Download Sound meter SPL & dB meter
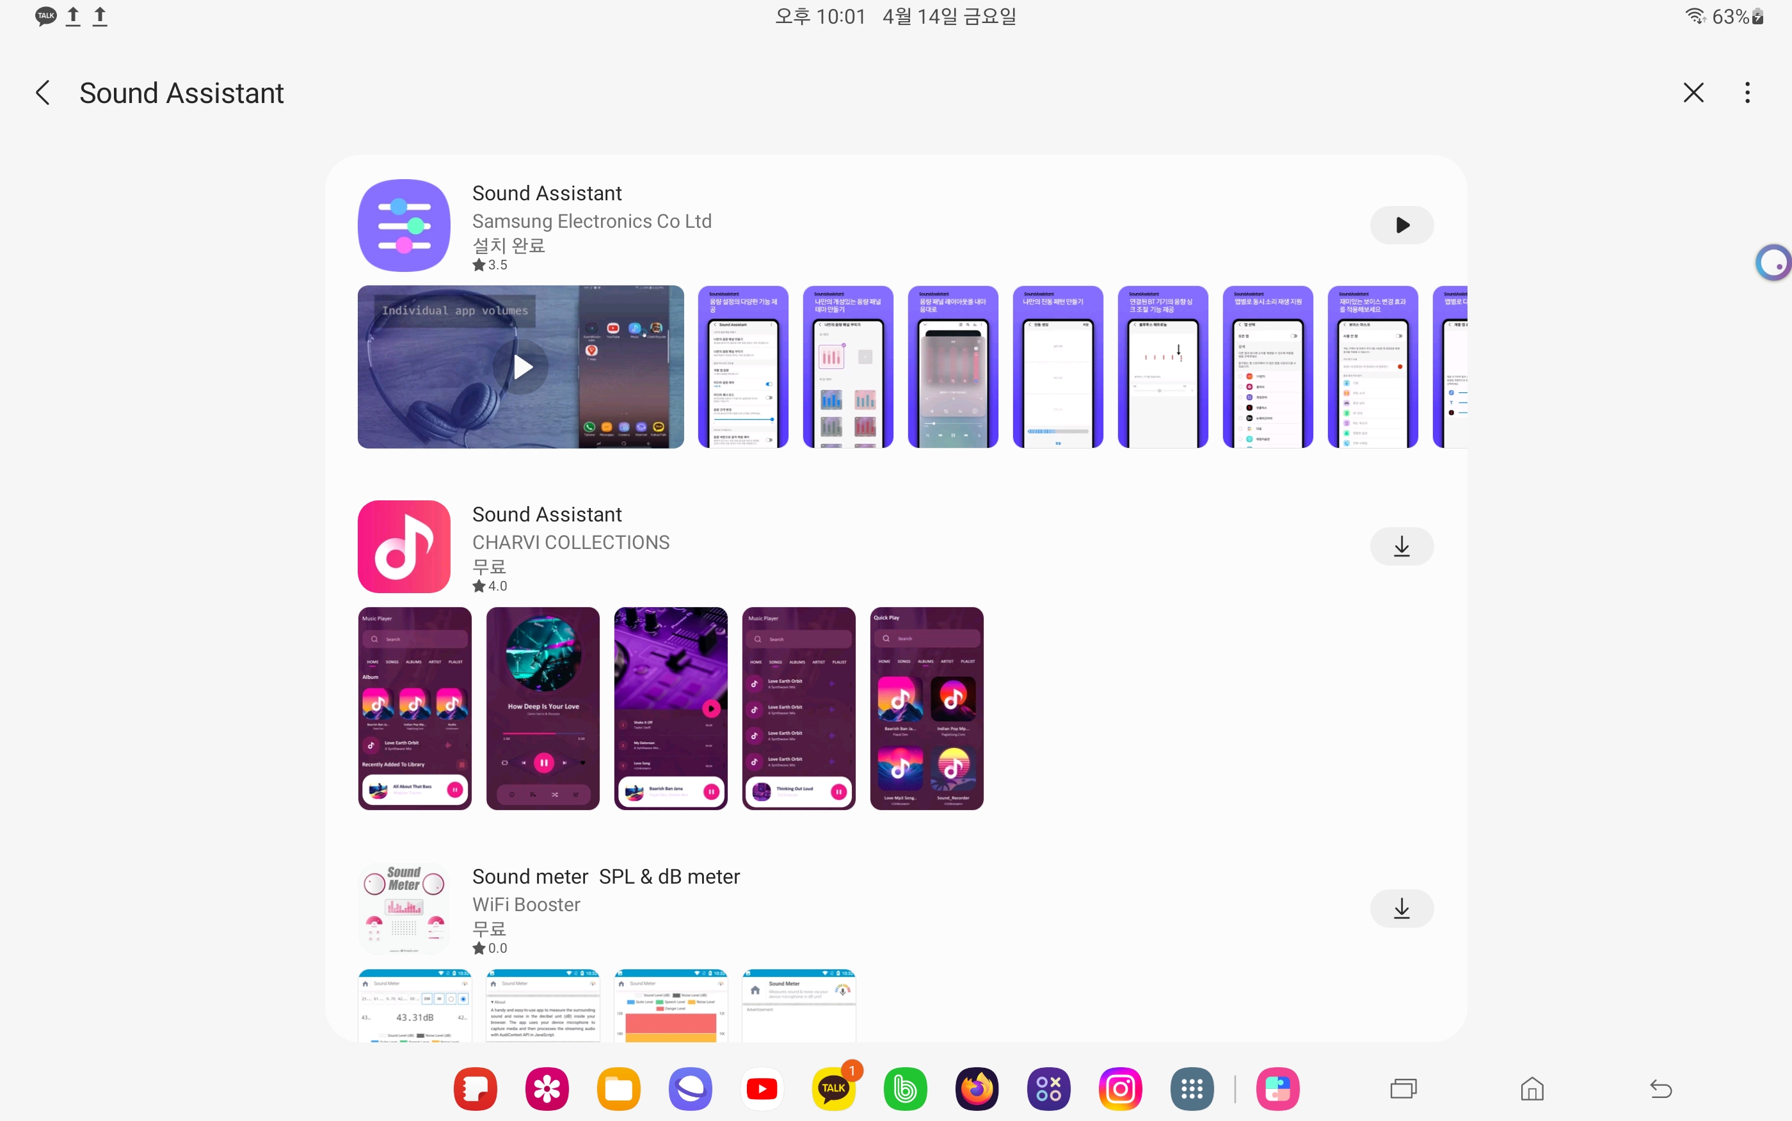 tap(1400, 908)
